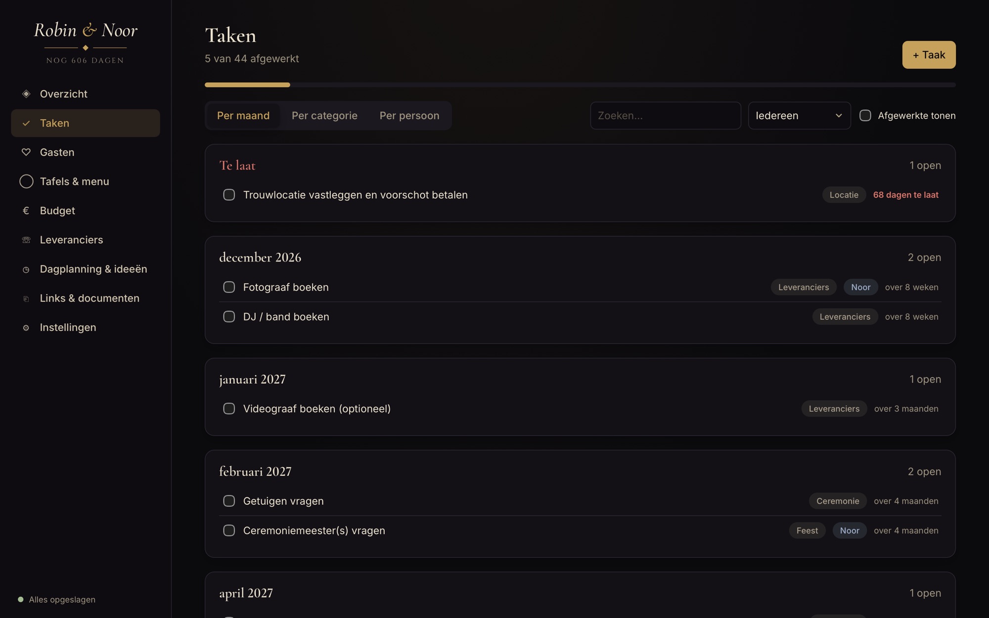Open Tafels & menu section
The image size is (989, 618).
tap(86, 181)
